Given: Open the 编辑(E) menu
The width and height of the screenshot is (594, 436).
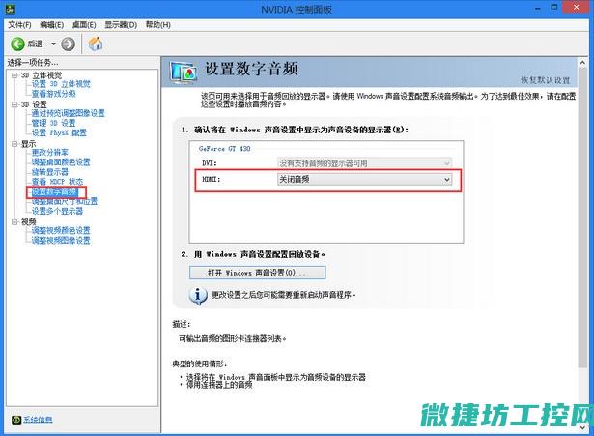Looking at the screenshot, I should 52,25.
